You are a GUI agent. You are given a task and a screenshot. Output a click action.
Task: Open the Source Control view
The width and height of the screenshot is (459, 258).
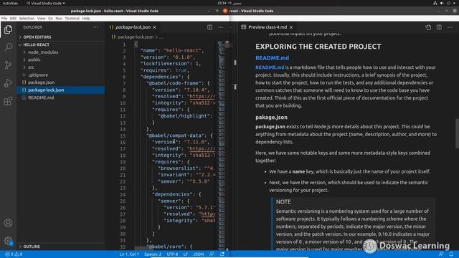[8, 65]
